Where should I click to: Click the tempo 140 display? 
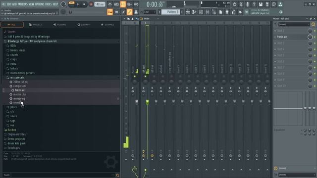tap(100, 4)
